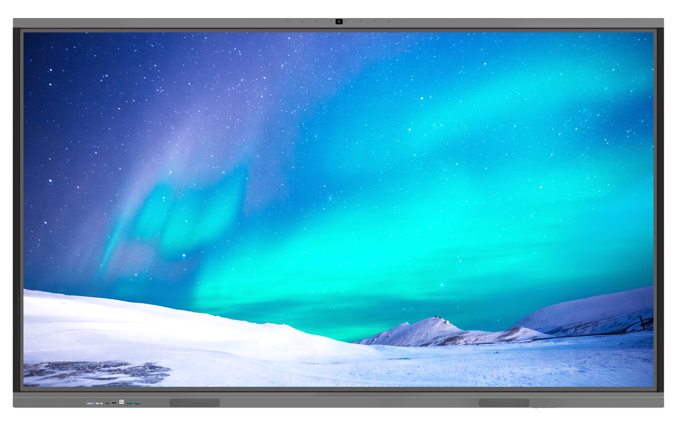
Task: Tap the right speaker grille
Action: (x=504, y=403)
